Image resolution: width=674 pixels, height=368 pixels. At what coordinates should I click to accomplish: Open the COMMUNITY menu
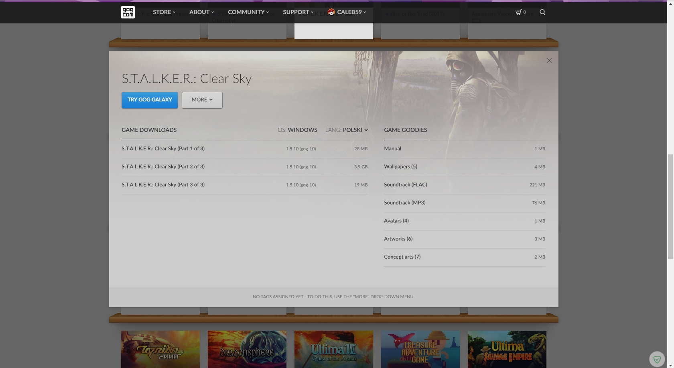(x=248, y=12)
